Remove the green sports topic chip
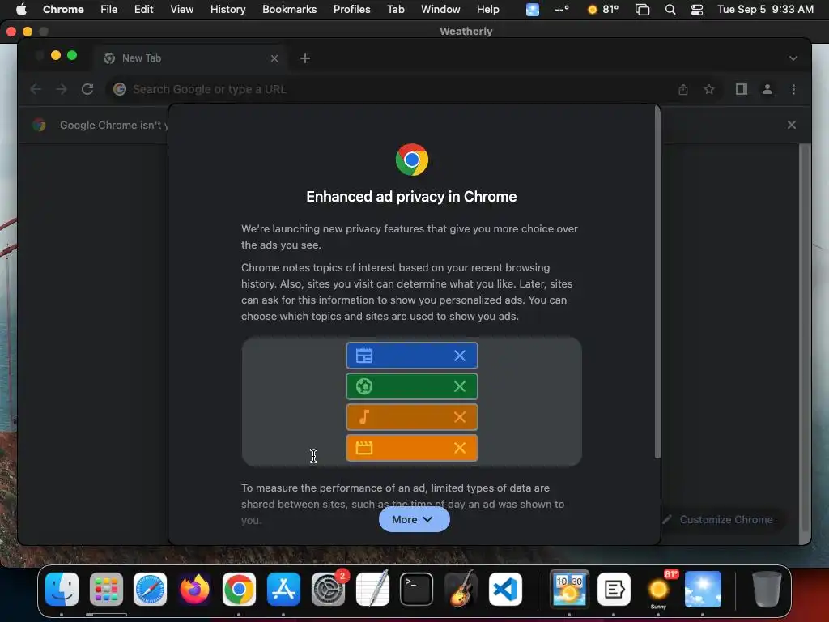 [x=460, y=386]
